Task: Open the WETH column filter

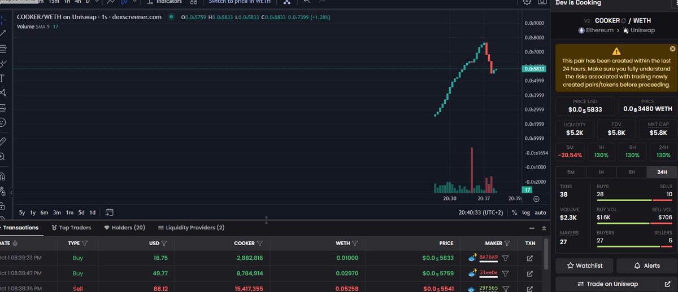Action: pos(355,244)
